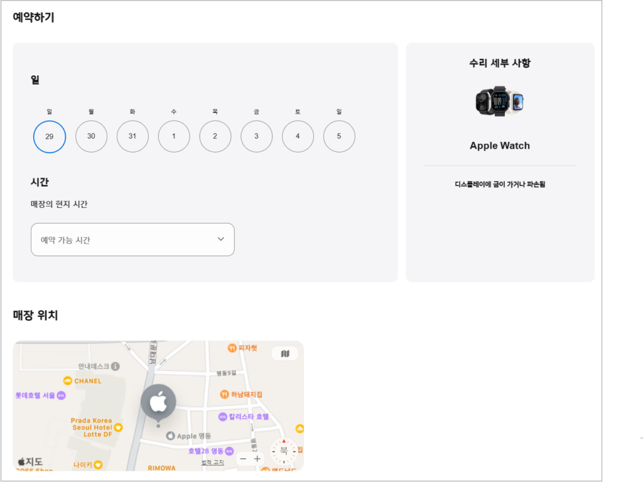
Task: Click the info icon beside 안내데스크
Action: click(117, 367)
